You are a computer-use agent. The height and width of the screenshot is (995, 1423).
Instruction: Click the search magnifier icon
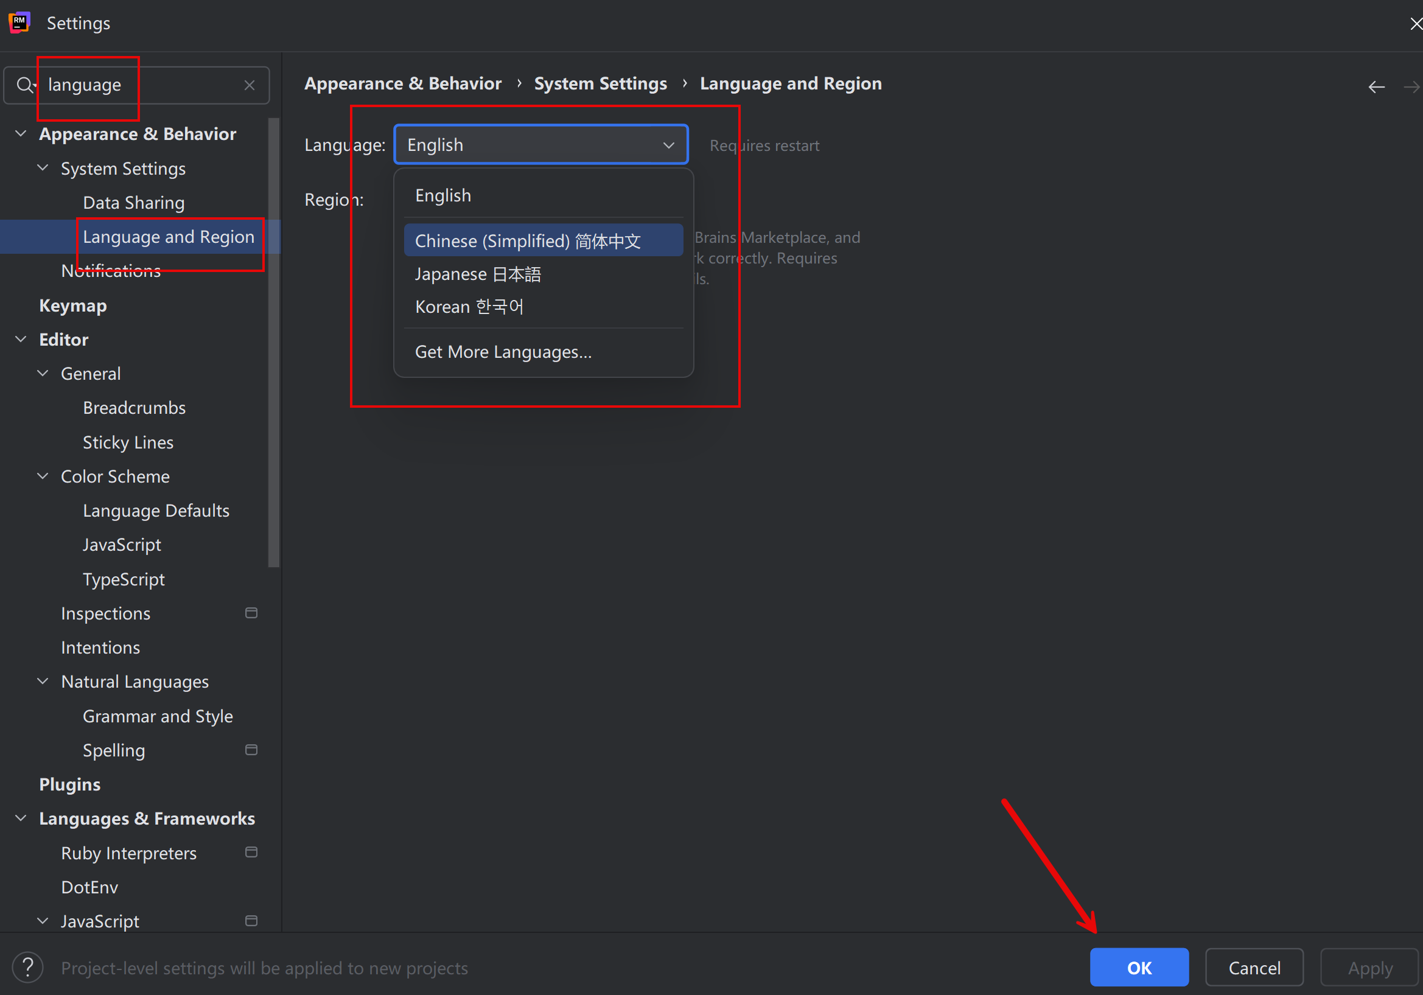coord(25,85)
